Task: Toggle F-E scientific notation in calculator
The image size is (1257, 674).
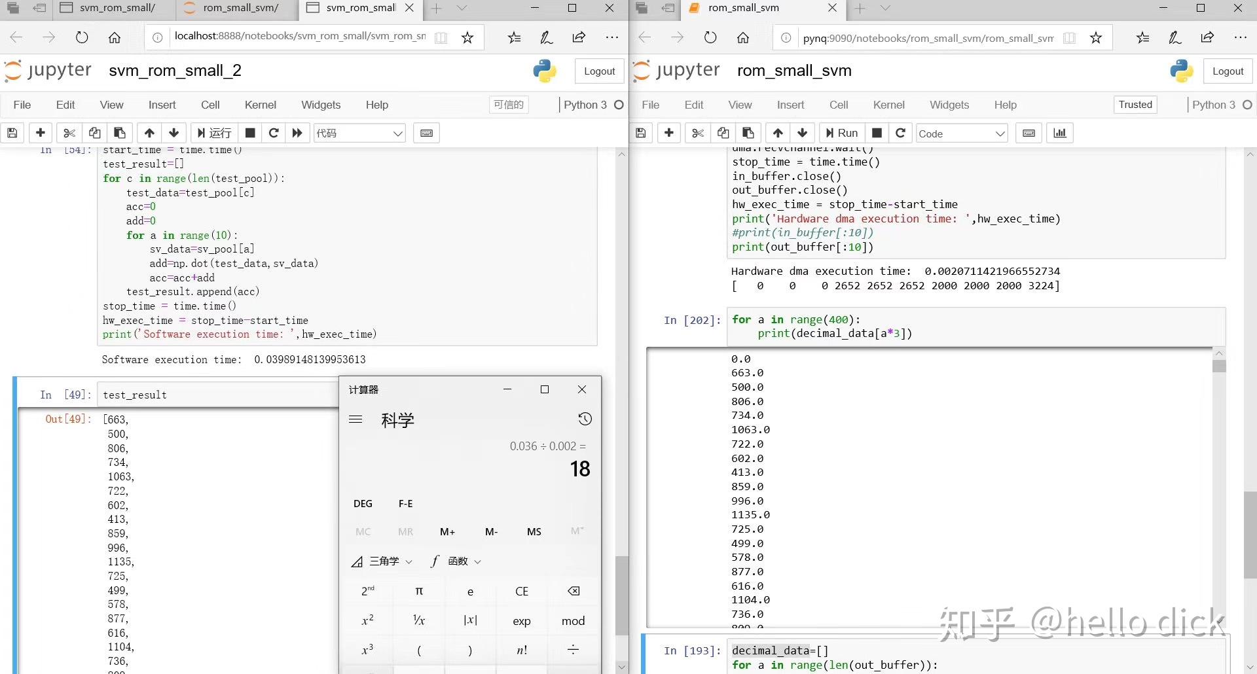Action: coord(406,504)
